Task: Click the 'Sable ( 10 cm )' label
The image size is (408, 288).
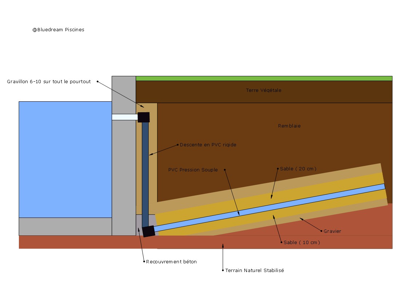Action: (302, 243)
